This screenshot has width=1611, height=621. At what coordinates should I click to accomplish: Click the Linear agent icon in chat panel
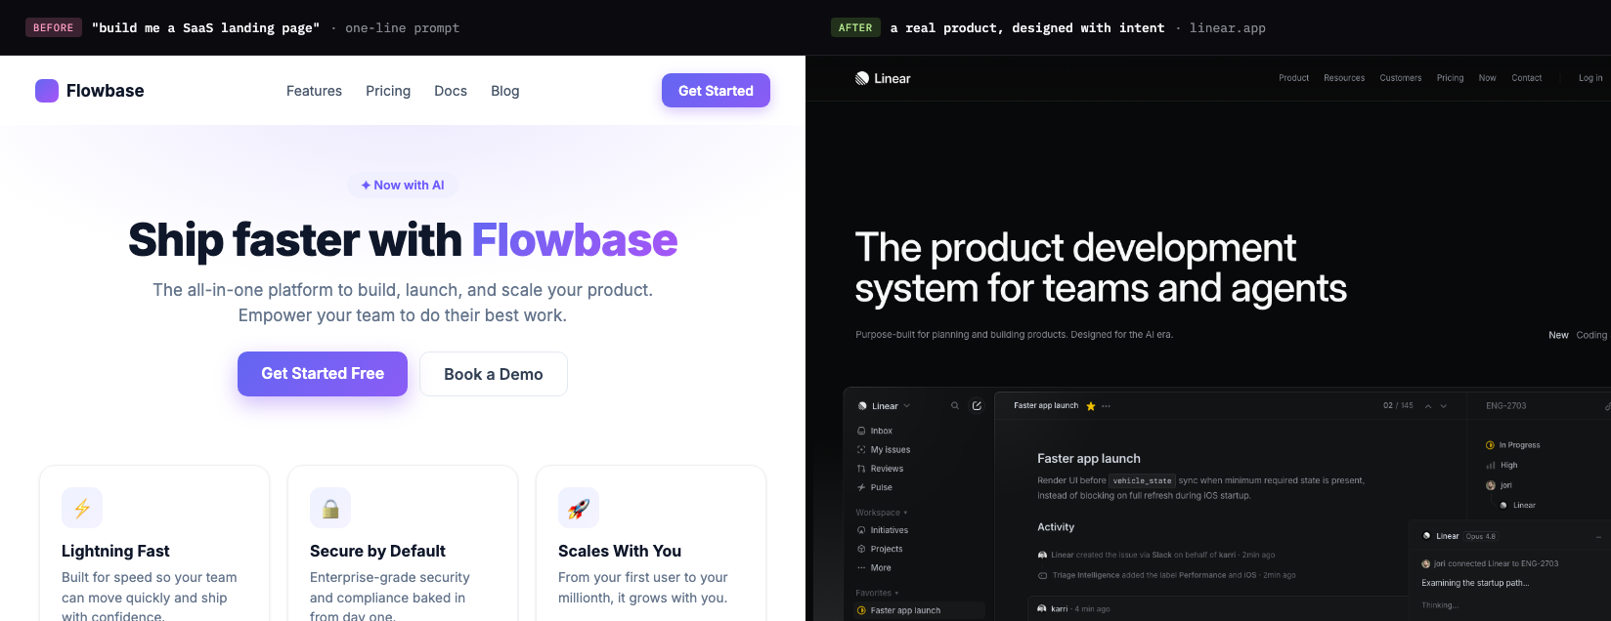(x=1427, y=536)
